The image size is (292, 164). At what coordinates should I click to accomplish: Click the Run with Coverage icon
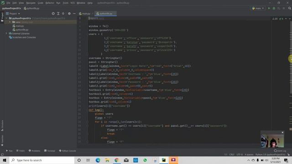[x=279, y=8]
